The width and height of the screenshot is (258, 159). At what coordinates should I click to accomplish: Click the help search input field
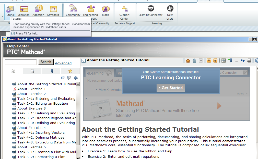point(21,62)
